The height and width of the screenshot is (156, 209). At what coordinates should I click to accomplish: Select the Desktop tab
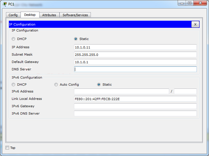click(30, 15)
